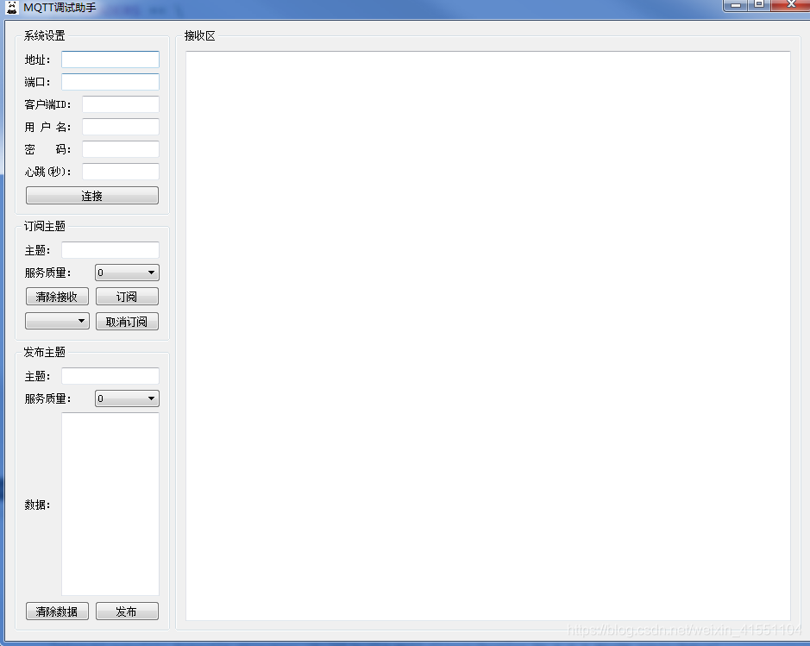810x646 pixels.
Task: Click the 取消订阅 unsubscribe button
Action: point(127,321)
